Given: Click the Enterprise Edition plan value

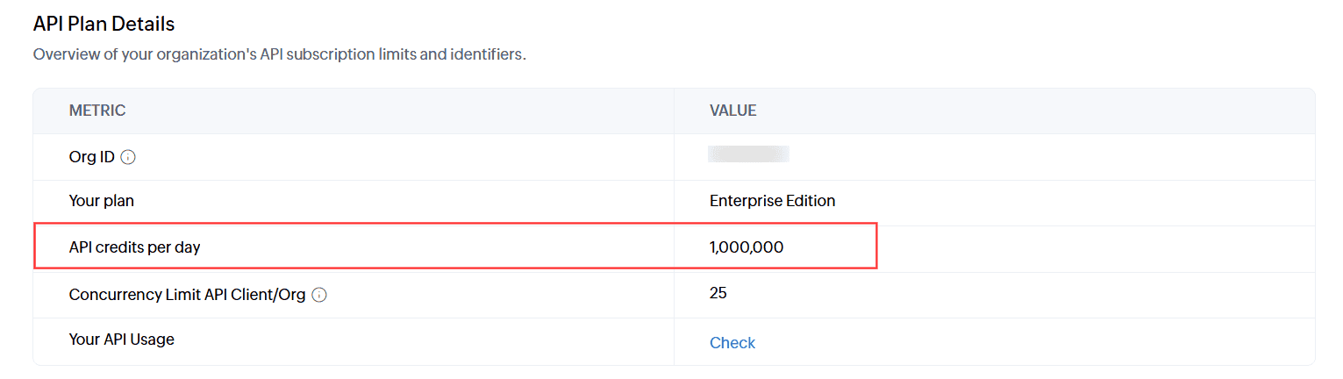Looking at the screenshot, I should (772, 201).
